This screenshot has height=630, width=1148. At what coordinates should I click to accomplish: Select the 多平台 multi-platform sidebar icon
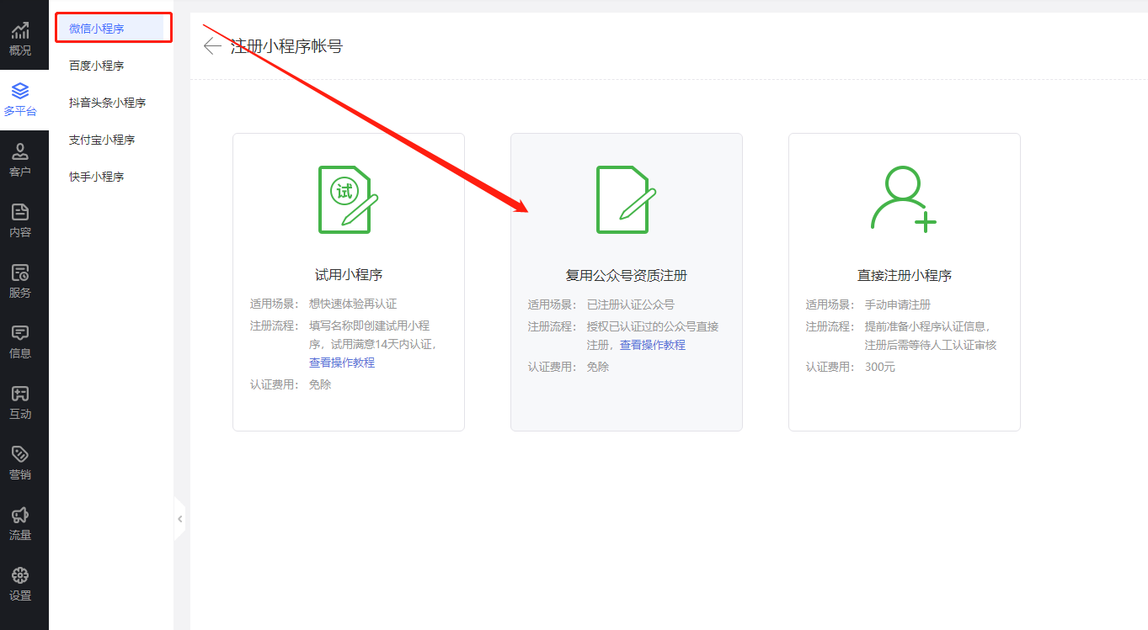coord(23,97)
